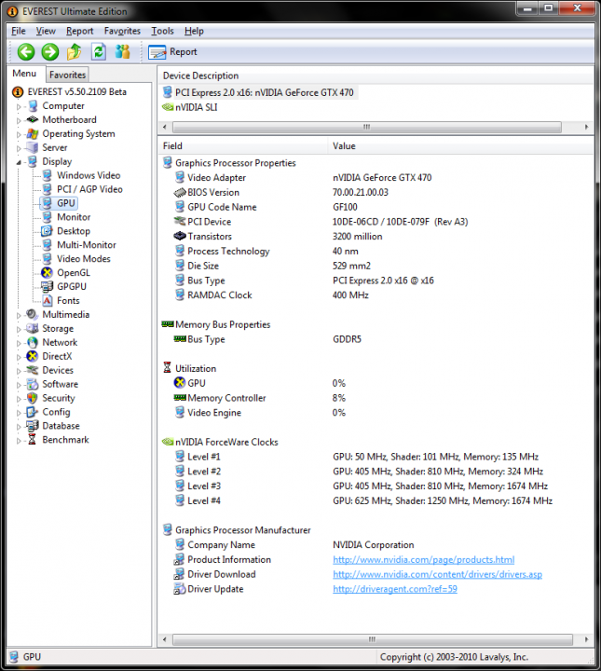Select the PCI / AGP Video icon
The width and height of the screenshot is (601, 671).
(47, 189)
